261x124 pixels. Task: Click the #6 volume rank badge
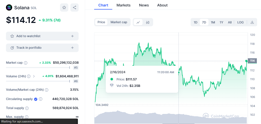76,81
